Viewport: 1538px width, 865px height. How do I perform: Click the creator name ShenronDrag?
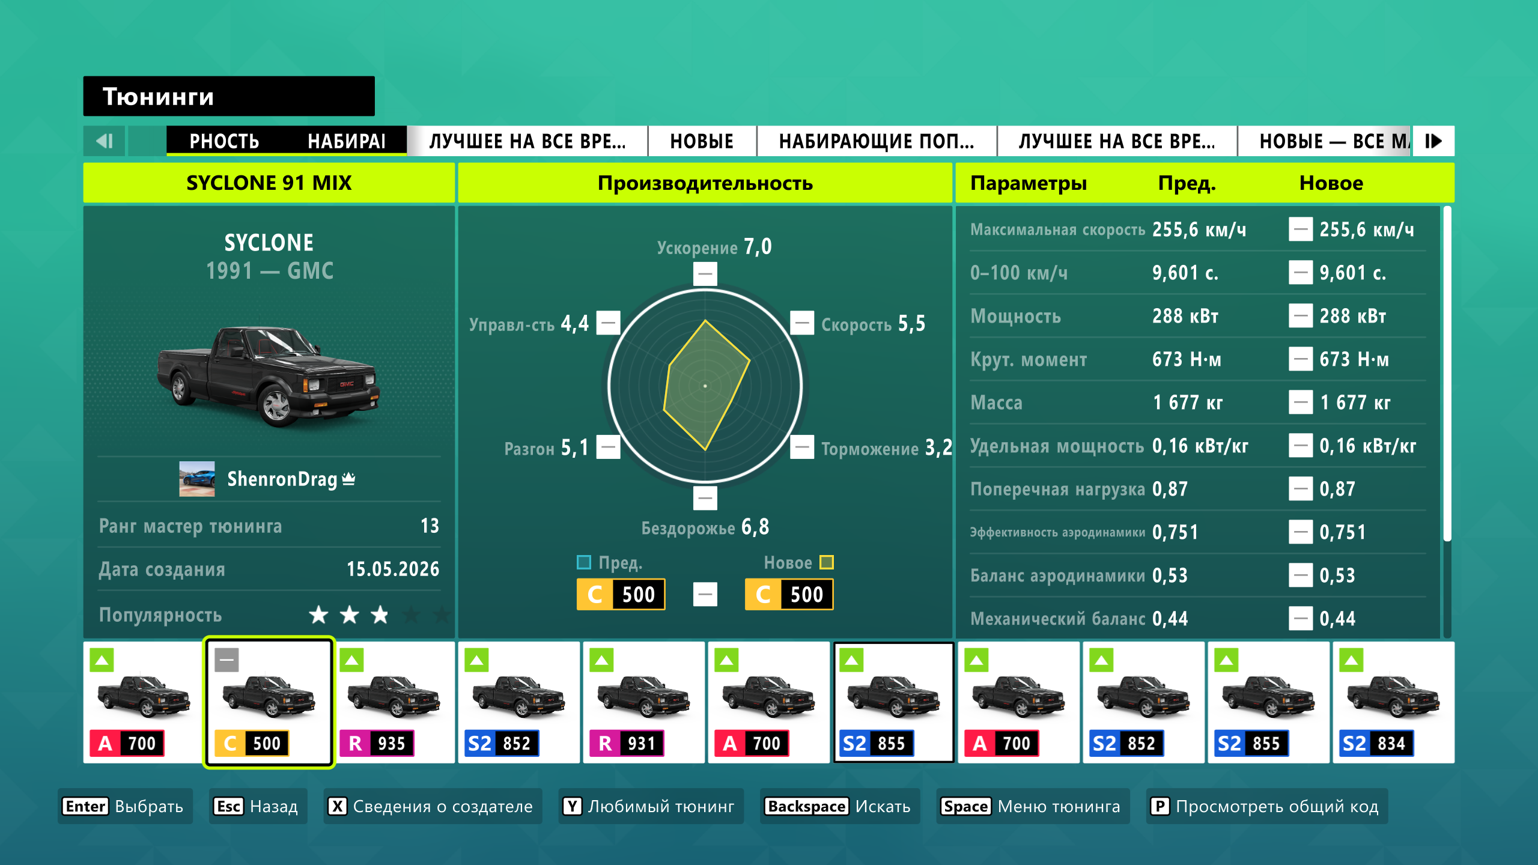282,479
